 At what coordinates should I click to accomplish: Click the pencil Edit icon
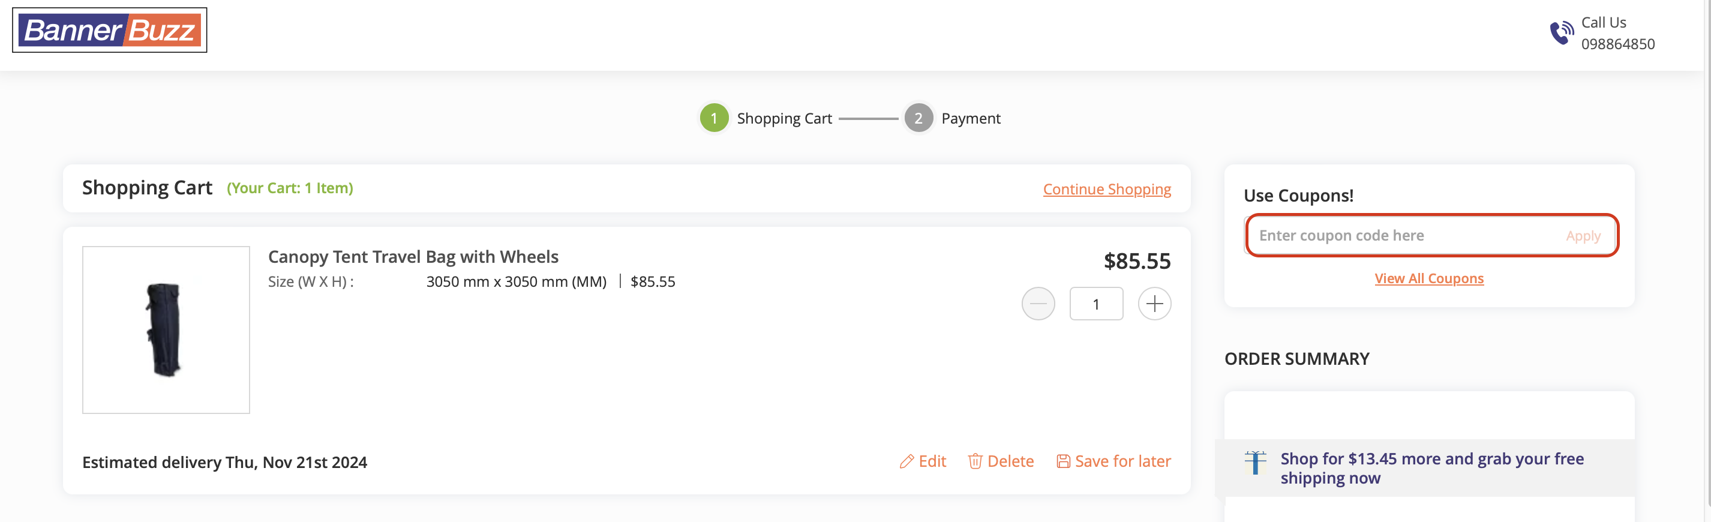(906, 461)
